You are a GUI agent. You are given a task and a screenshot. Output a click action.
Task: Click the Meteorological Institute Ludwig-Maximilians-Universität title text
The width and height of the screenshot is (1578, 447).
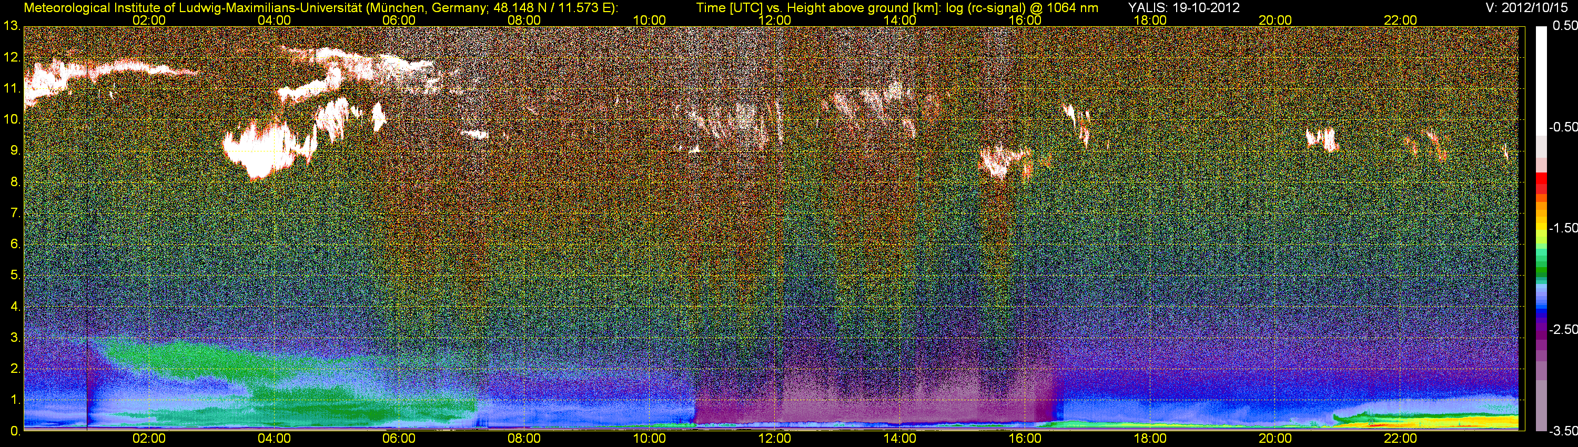[x=320, y=8]
